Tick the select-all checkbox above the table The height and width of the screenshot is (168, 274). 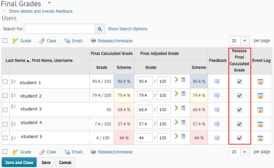(5, 41)
